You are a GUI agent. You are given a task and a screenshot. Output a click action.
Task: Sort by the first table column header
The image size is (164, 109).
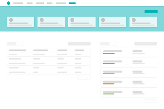pos(18,50)
